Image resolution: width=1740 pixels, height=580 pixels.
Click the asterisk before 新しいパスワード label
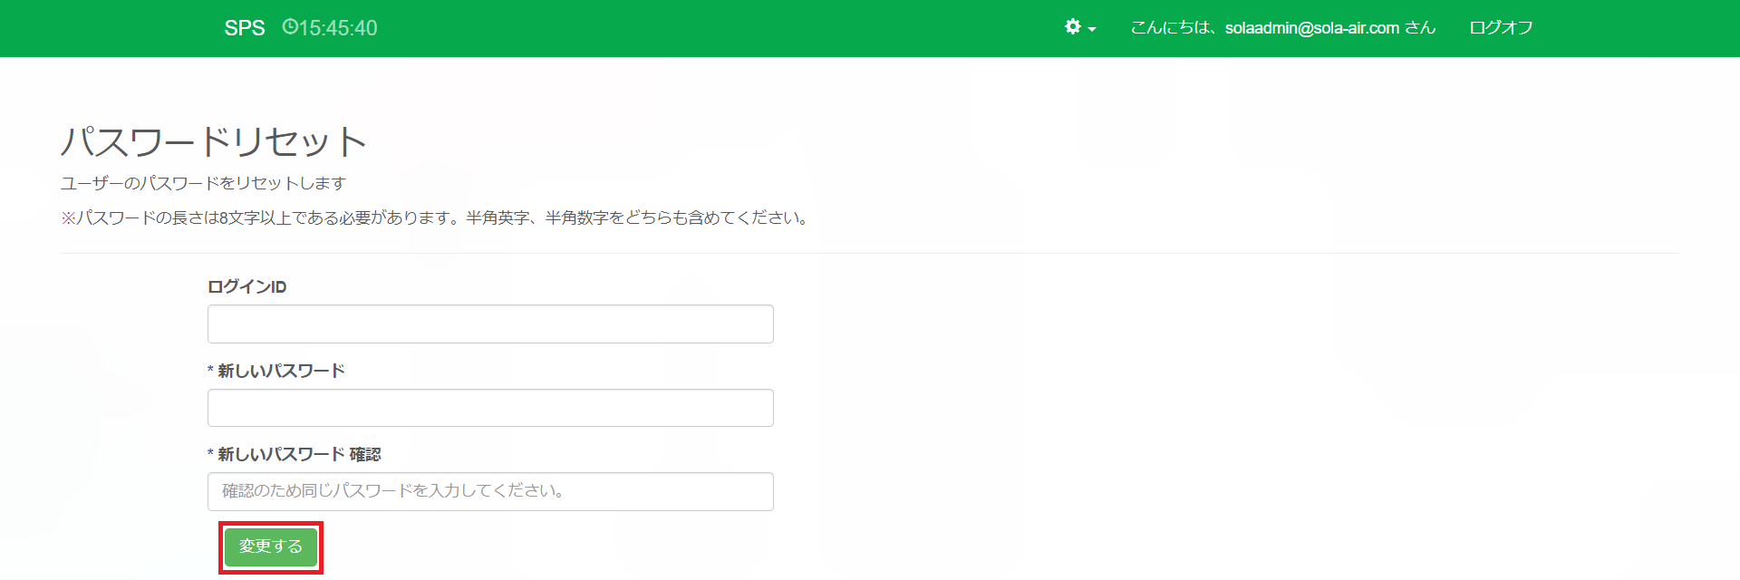[x=210, y=372]
